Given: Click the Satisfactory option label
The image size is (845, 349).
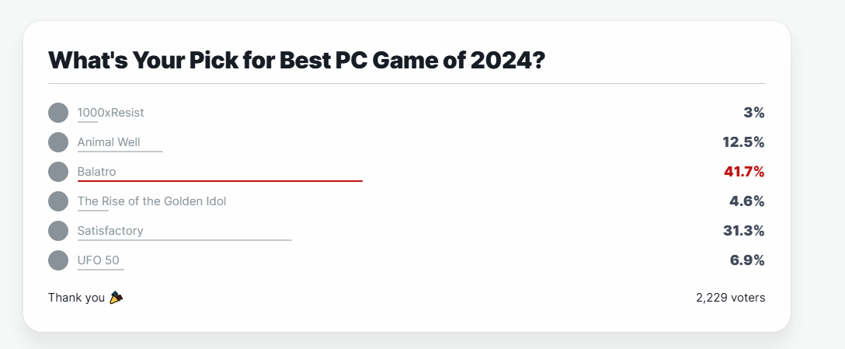Looking at the screenshot, I should coord(110,231).
